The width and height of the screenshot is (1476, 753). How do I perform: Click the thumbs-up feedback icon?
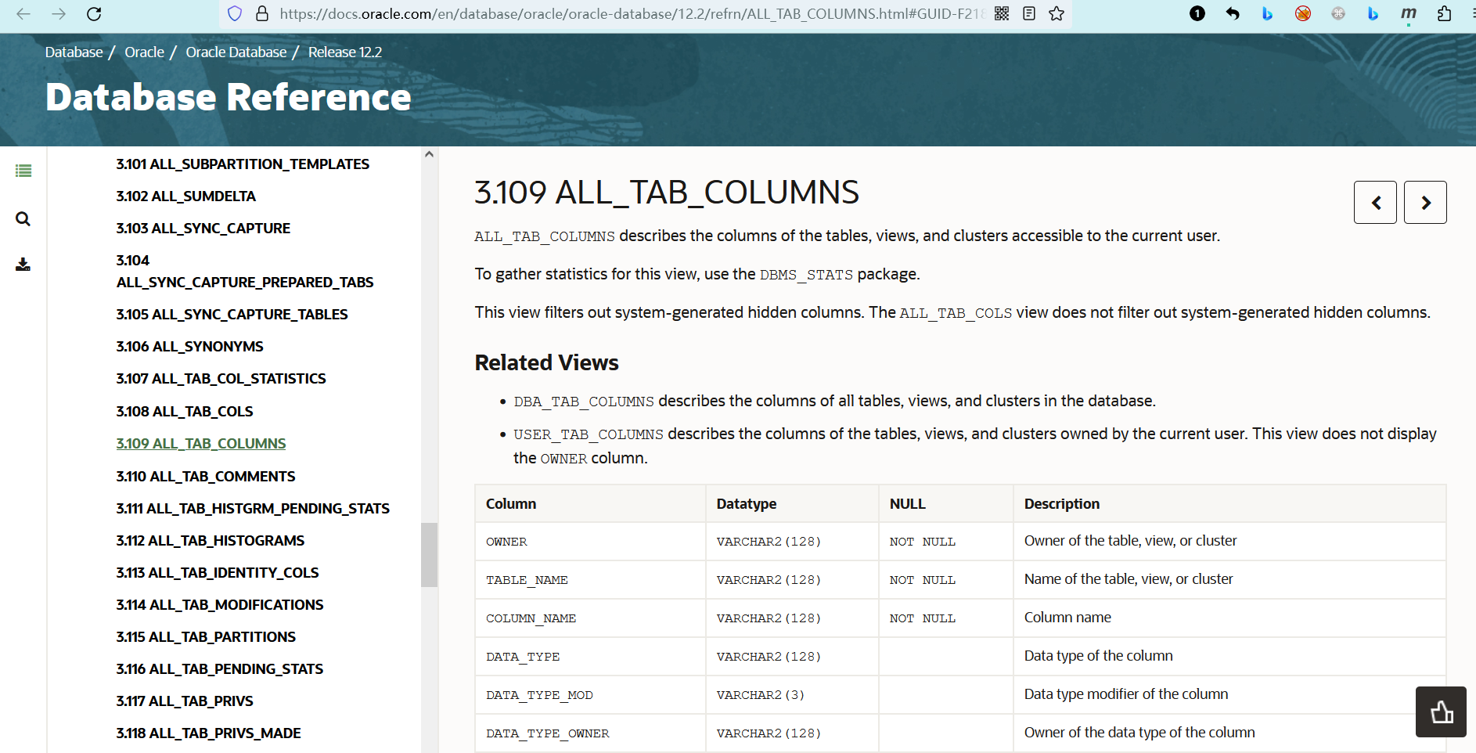tap(1441, 712)
